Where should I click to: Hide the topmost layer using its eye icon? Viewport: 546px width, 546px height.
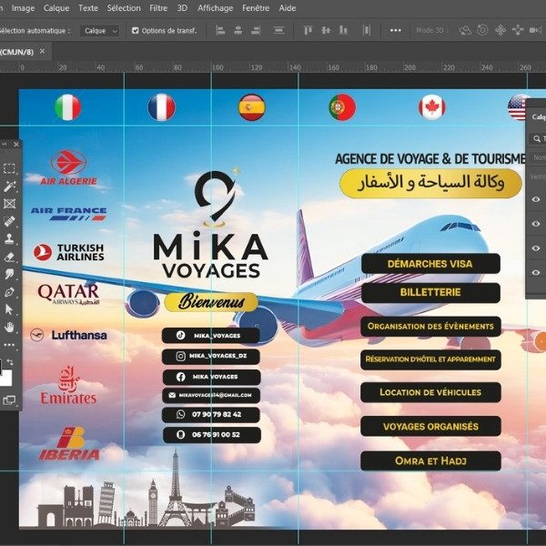pyautogui.click(x=536, y=199)
